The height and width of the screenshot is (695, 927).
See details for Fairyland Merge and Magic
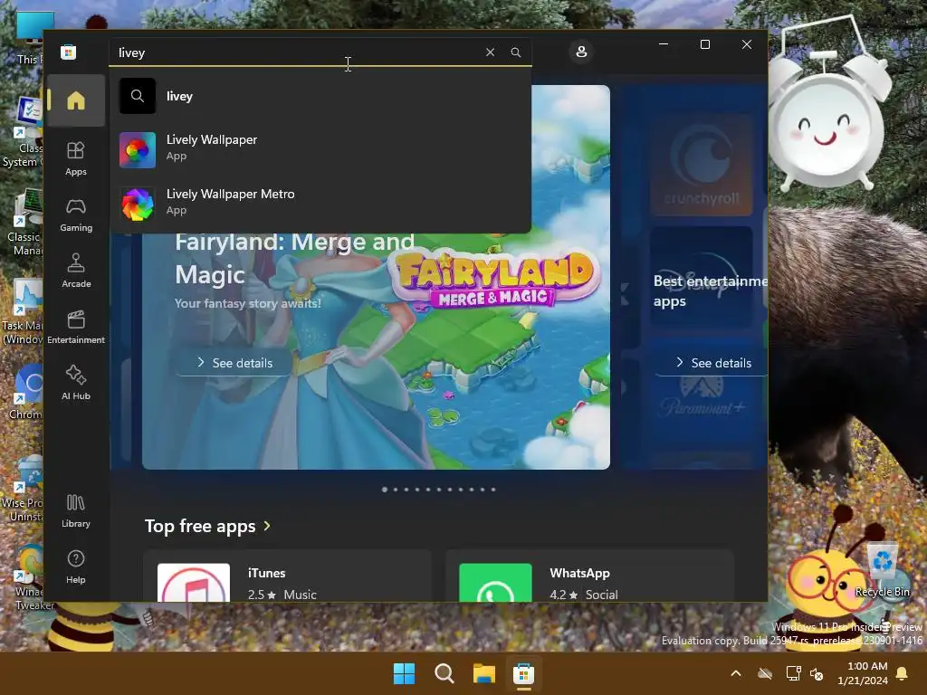pos(234,362)
